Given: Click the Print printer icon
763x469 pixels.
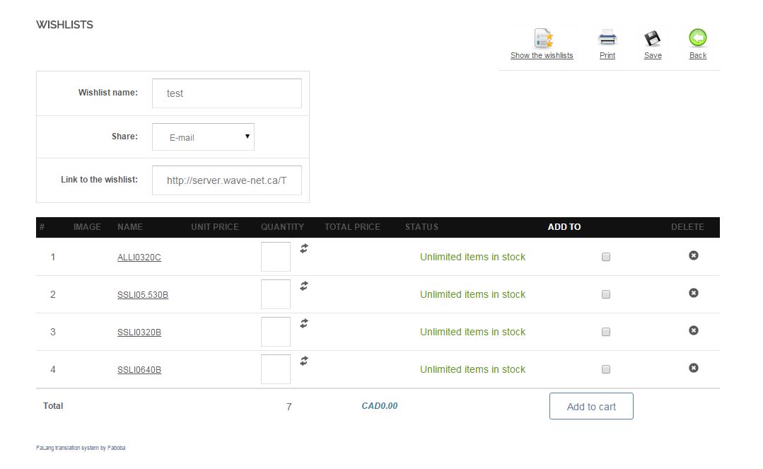Looking at the screenshot, I should pos(607,38).
